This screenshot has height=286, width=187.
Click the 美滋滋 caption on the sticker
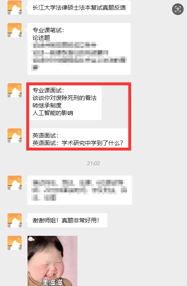[x=52, y=282]
